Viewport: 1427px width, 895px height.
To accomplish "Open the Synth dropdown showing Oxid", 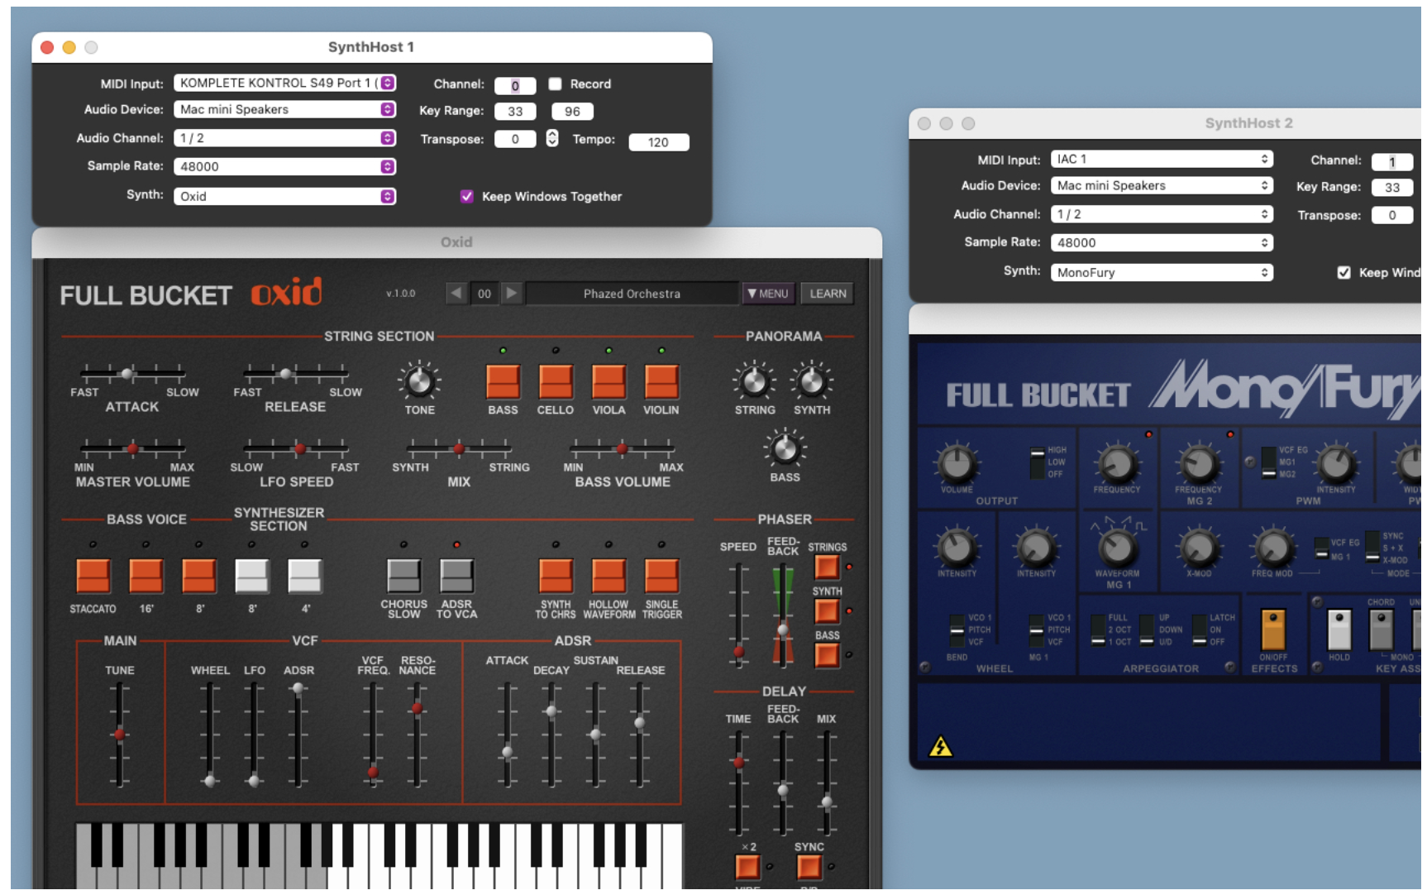I will 284,196.
